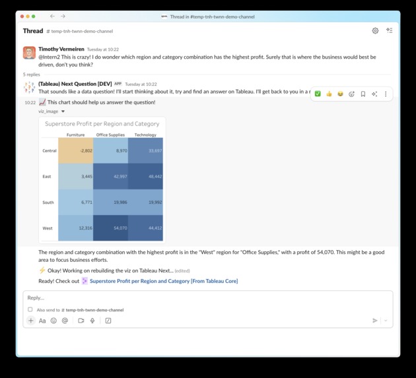The image size is (416, 378).
Task: Click the 10:22 timestamp beside chart message
Action: click(30, 103)
